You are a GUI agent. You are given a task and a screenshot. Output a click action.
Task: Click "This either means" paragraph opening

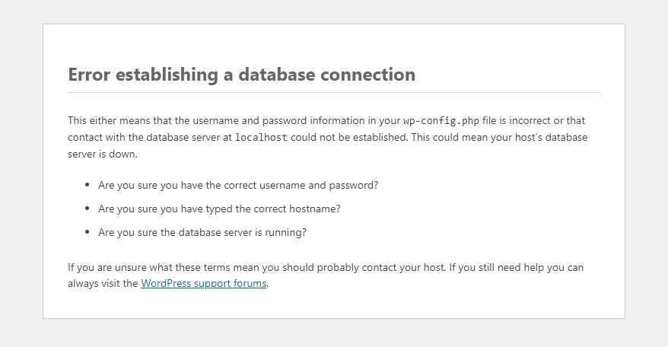(106, 120)
